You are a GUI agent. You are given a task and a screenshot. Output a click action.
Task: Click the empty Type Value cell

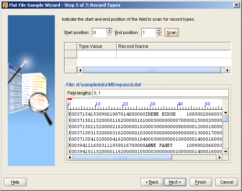click(x=97, y=54)
